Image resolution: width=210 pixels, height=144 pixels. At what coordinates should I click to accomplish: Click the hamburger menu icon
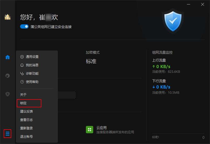pyautogui.click(x=8, y=134)
